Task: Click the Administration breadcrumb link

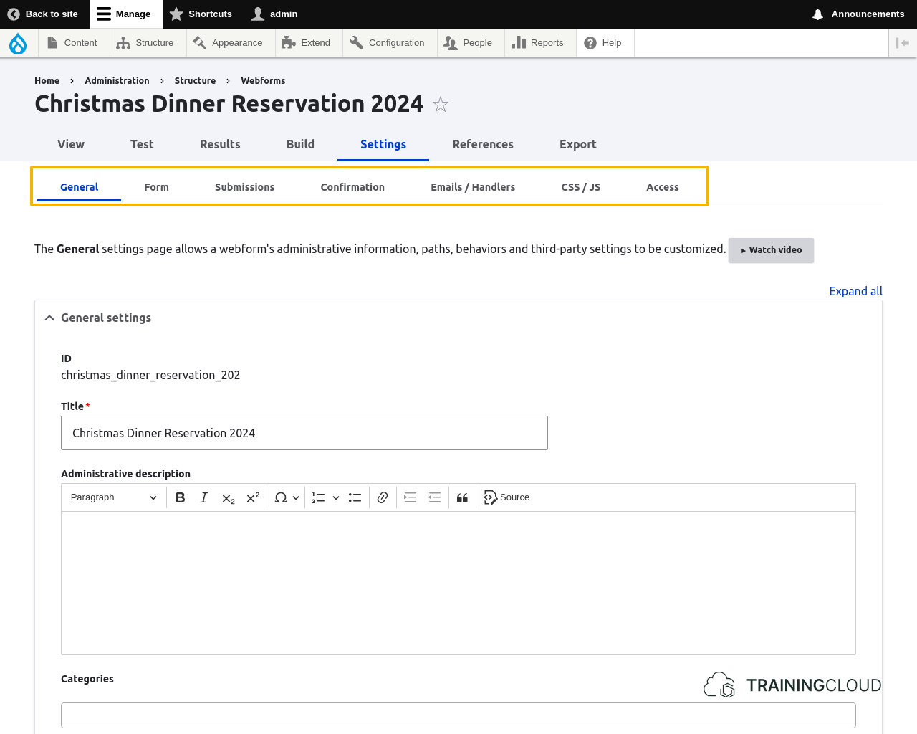Action: (x=117, y=81)
